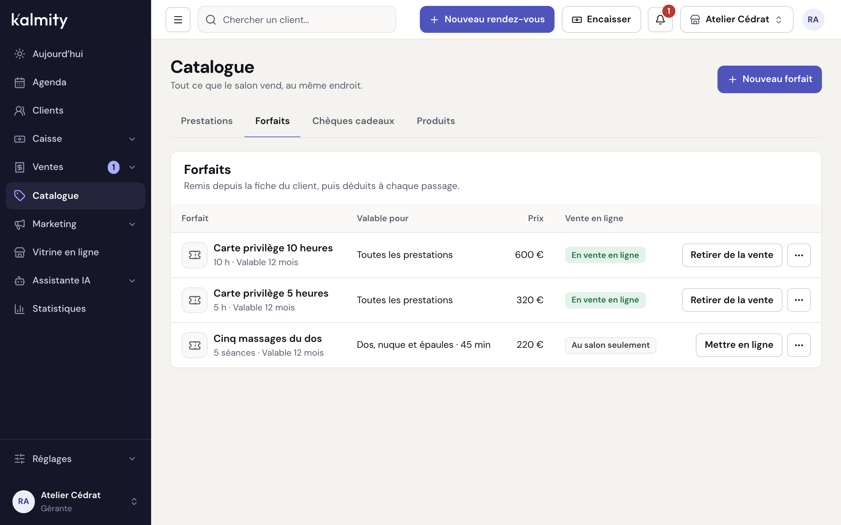Click the 600 € price cell

tap(529, 255)
